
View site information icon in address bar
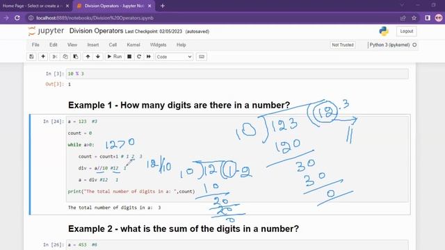point(31,18)
